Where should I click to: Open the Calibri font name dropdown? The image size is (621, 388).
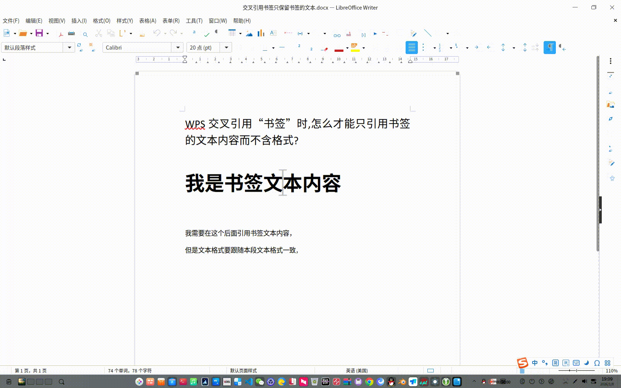pyautogui.click(x=178, y=47)
